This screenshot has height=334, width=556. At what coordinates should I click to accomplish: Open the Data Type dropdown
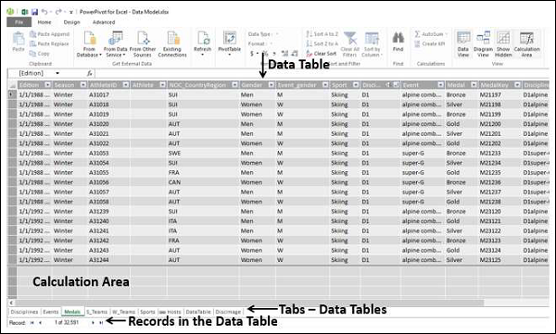click(x=263, y=34)
